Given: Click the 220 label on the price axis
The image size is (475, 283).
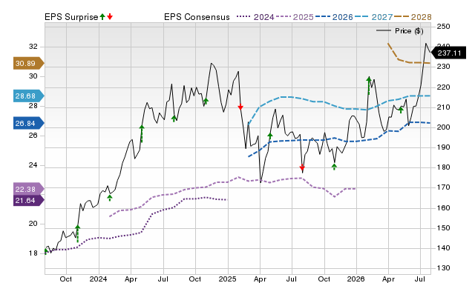Looking at the screenshot, I should (x=443, y=87).
